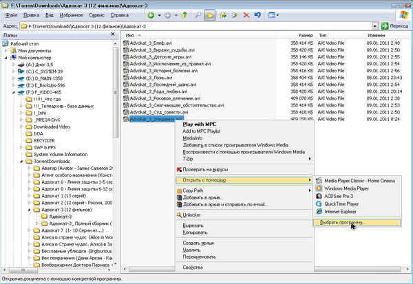Choose Переименовать in context menu
This screenshot has width=413, height=284.
pos(199,256)
